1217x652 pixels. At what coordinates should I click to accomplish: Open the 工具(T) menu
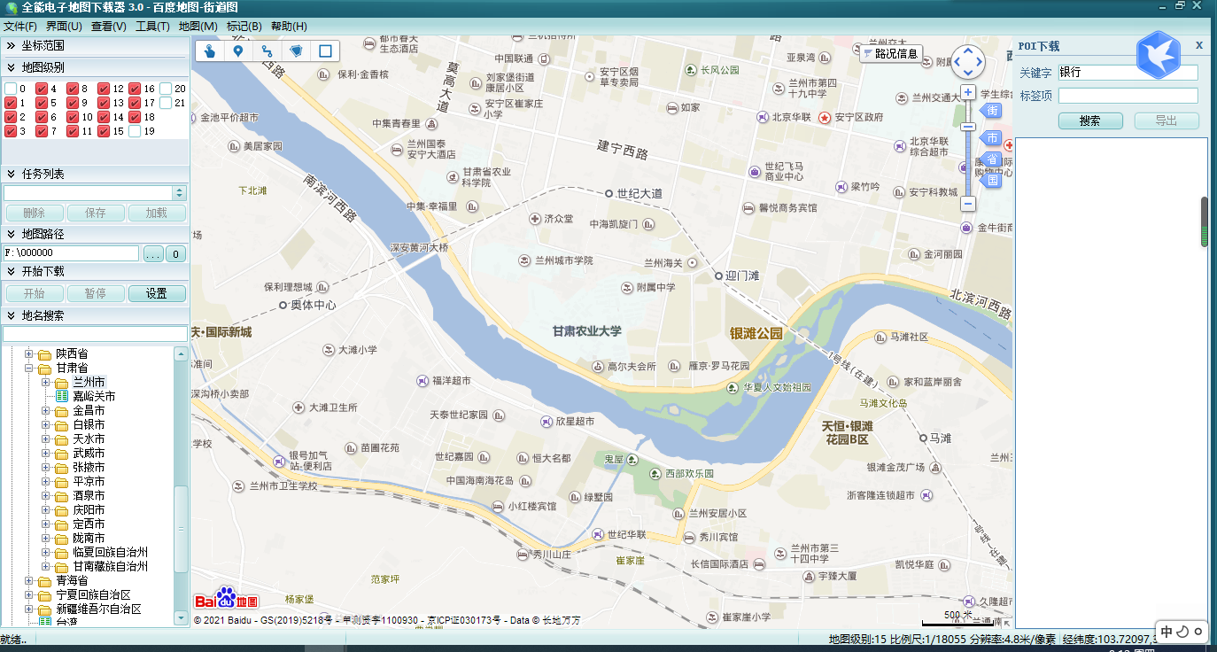152,27
